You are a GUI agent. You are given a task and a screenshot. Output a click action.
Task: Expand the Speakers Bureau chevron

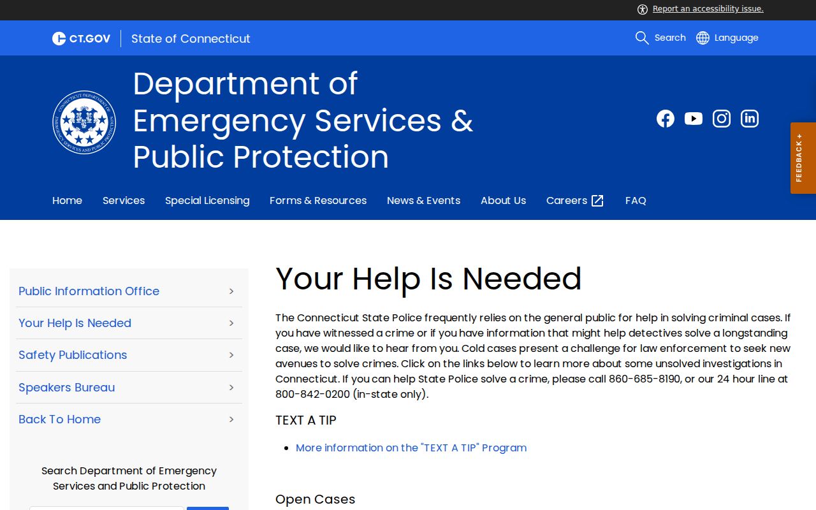coord(231,388)
